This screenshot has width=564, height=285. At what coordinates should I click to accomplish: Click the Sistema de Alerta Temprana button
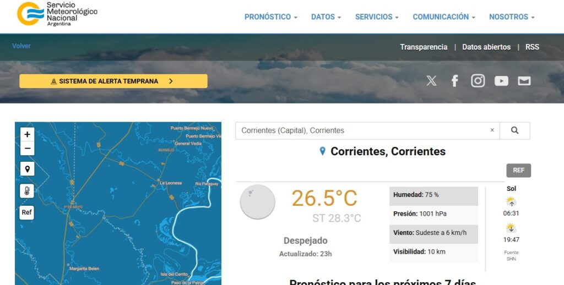[113, 81]
